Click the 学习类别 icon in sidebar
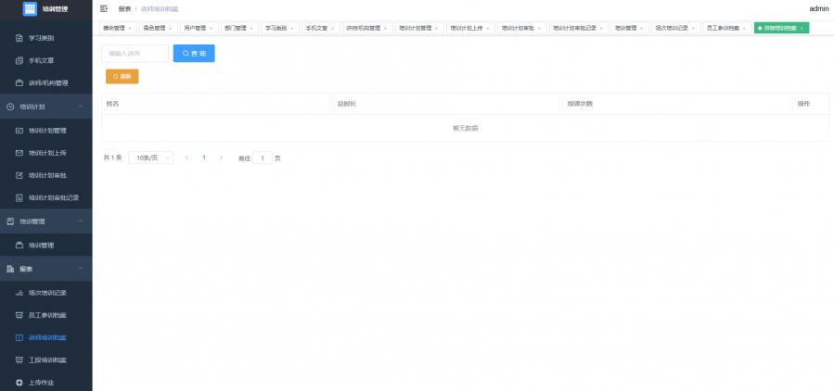Screen dimensions: 834x391 coord(19,38)
